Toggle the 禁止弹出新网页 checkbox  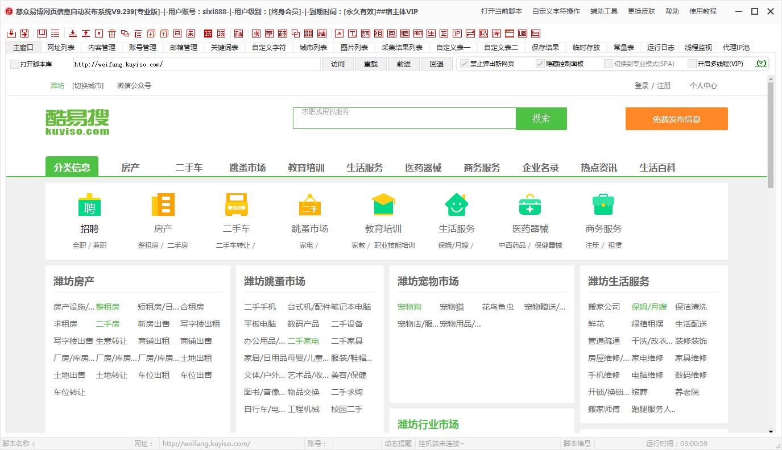click(465, 64)
